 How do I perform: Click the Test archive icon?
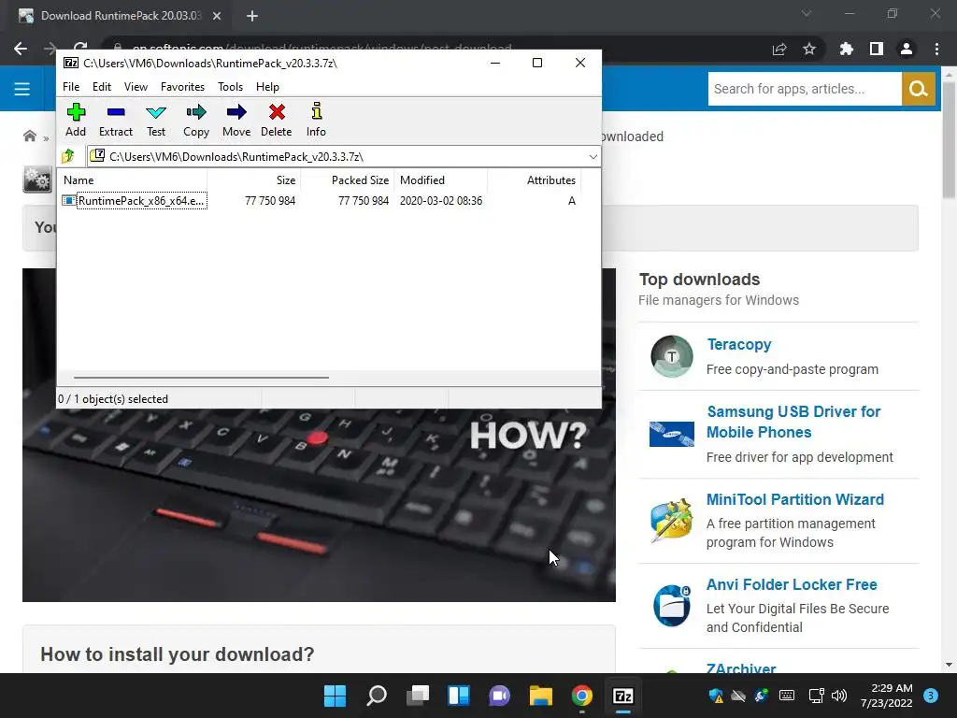(x=156, y=112)
